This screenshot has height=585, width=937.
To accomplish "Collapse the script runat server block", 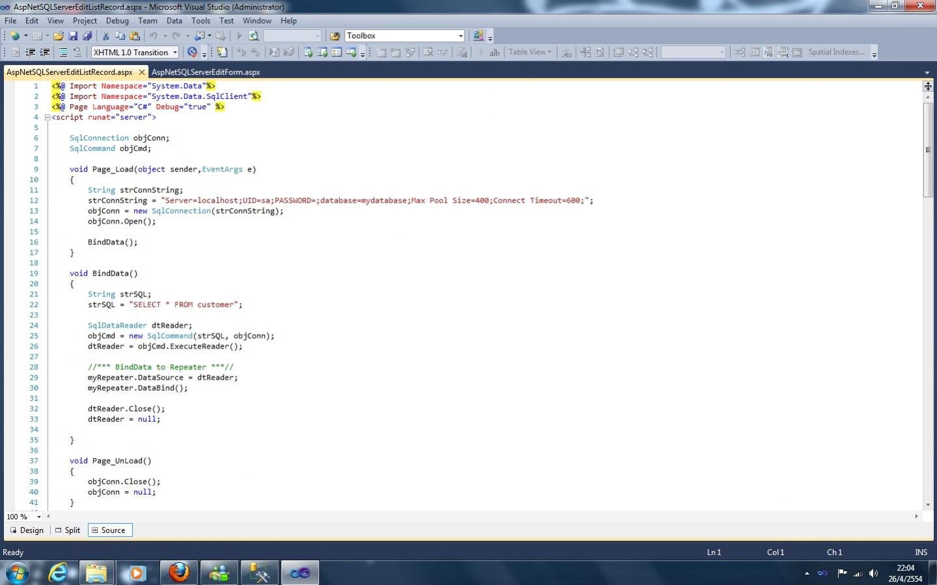I will 48,118.
